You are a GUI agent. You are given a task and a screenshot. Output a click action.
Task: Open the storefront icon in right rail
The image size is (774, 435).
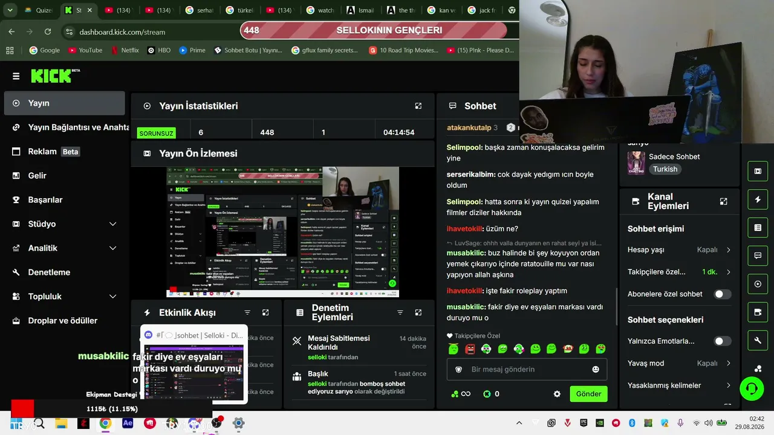(x=758, y=312)
